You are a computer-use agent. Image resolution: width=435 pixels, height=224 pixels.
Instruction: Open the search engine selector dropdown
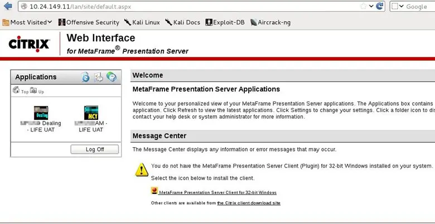[398, 7]
